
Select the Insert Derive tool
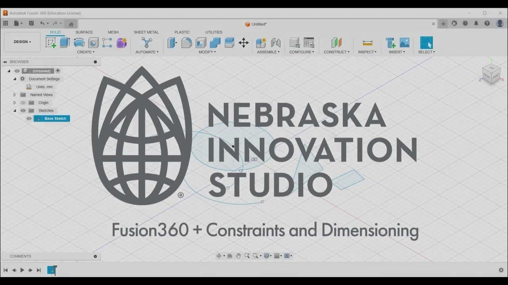click(391, 43)
